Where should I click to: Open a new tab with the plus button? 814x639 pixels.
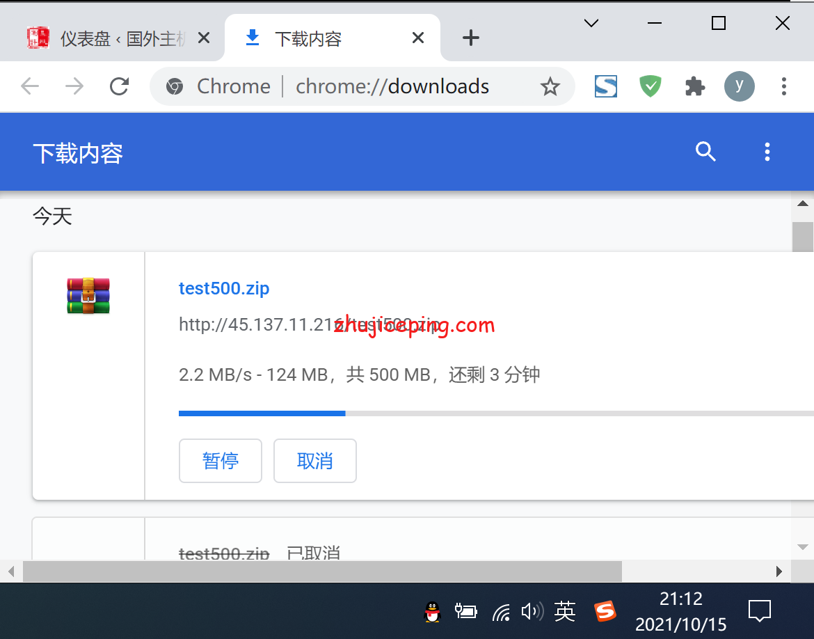pos(471,38)
